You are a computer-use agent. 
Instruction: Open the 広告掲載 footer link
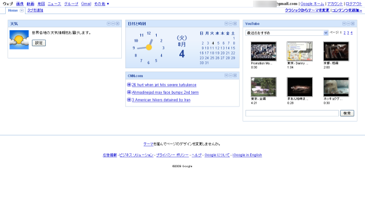pyautogui.click(x=110, y=155)
